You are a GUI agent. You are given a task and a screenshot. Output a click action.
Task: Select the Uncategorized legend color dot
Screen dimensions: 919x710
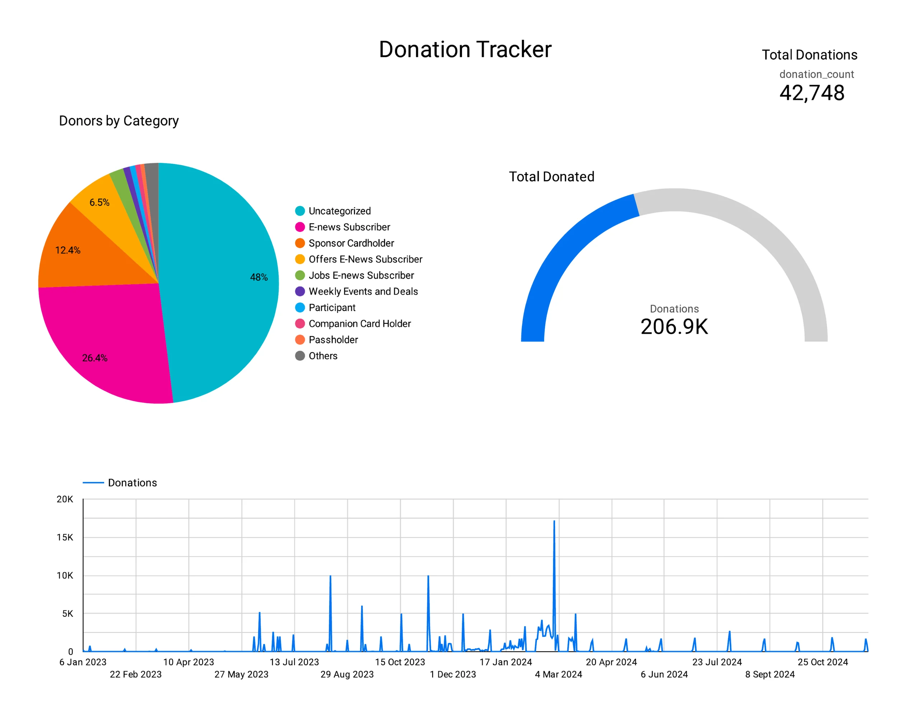300,211
